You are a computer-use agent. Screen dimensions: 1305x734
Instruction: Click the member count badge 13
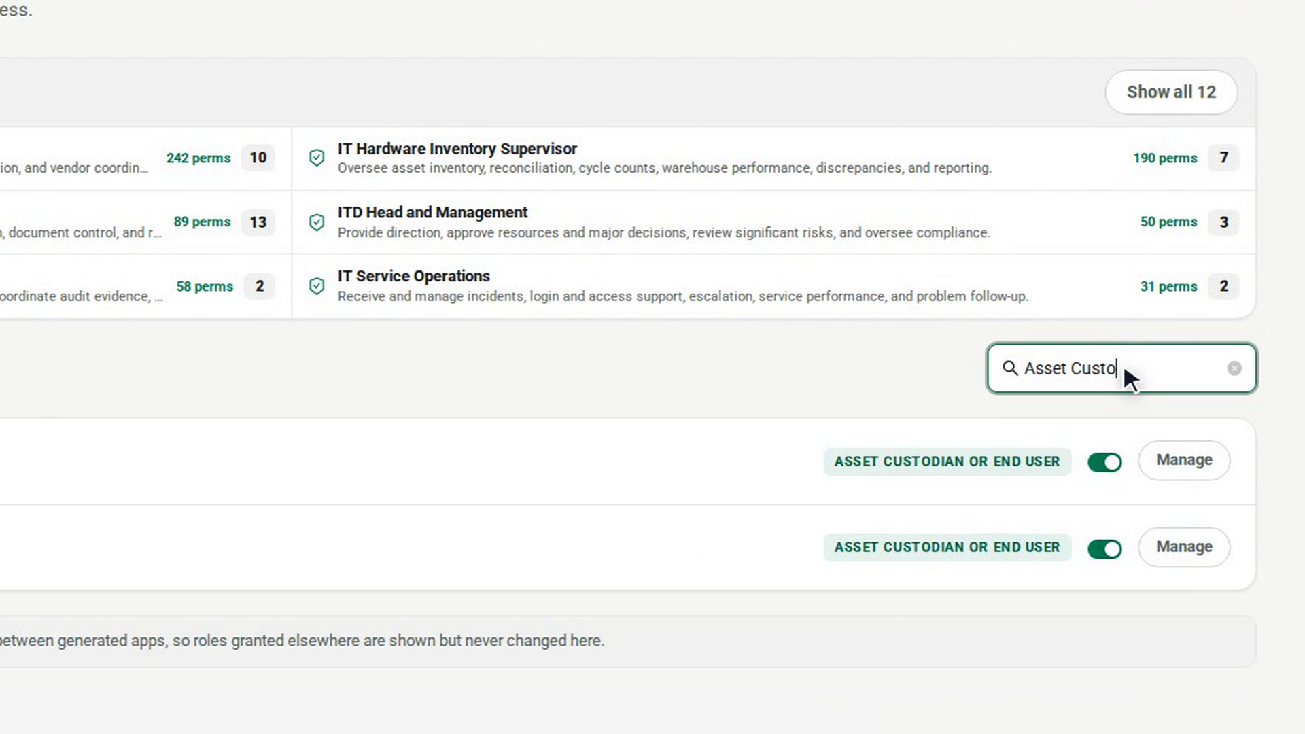(258, 222)
